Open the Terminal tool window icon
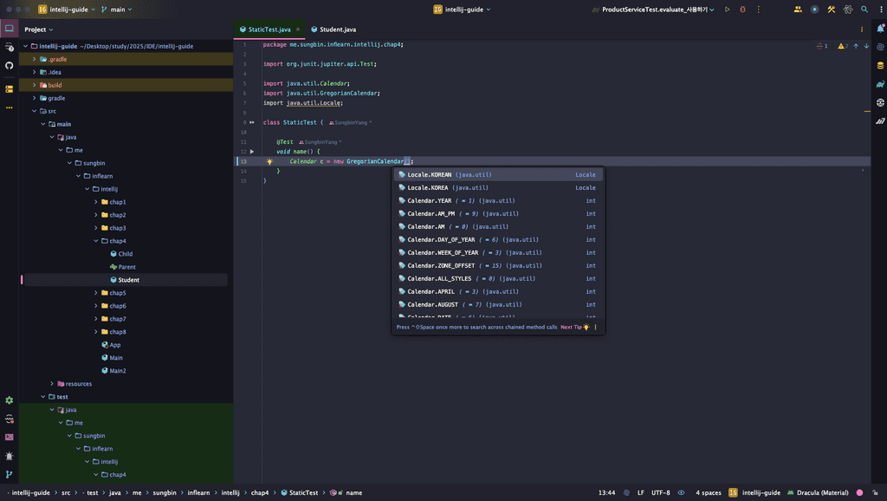Image resolution: width=887 pixels, height=501 pixels. (9, 437)
